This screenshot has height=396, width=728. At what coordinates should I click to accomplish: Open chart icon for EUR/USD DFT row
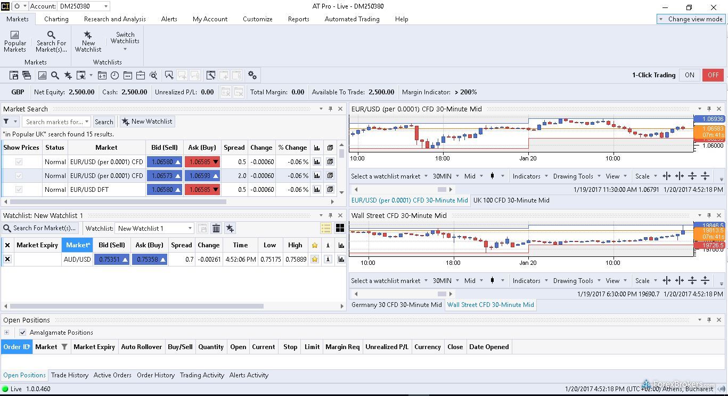click(x=317, y=189)
